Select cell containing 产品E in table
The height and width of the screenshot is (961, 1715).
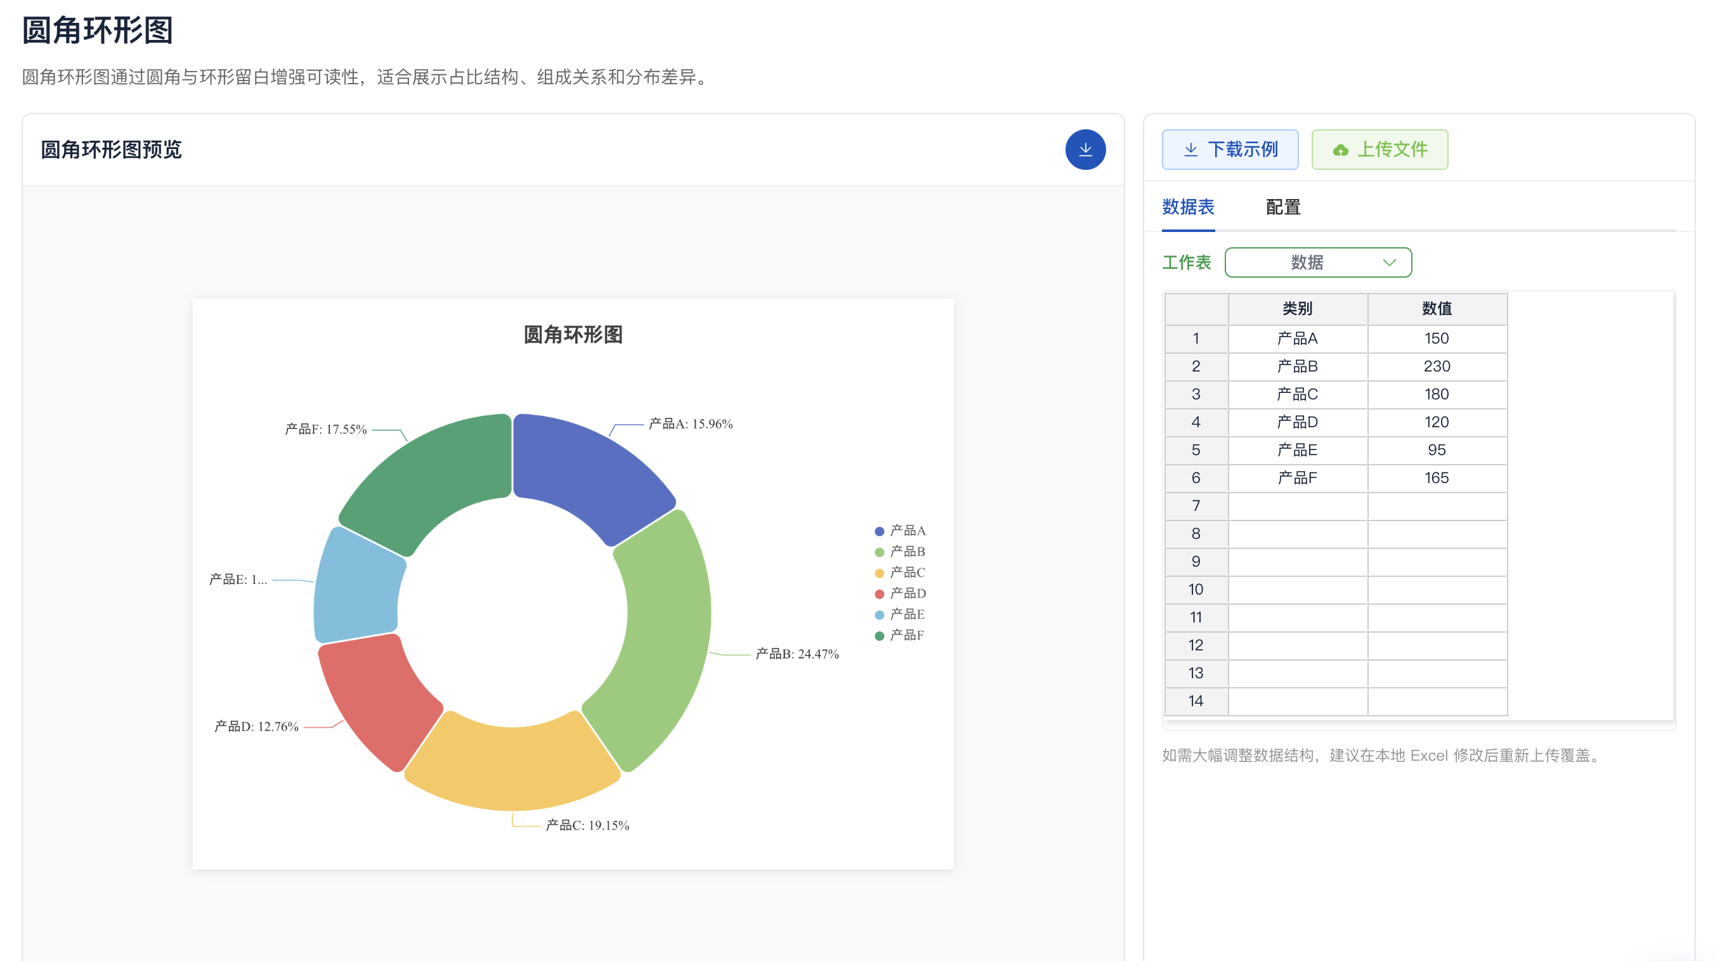click(x=1298, y=451)
